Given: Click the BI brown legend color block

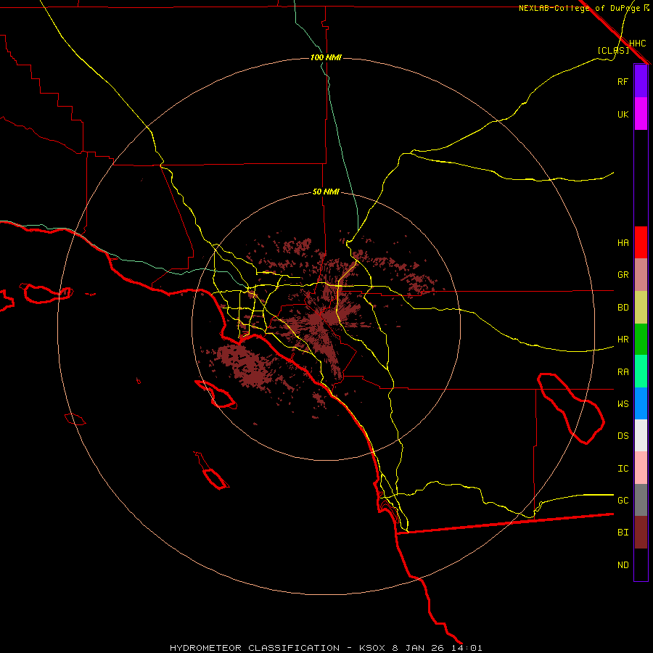Looking at the screenshot, I should coord(641,533).
